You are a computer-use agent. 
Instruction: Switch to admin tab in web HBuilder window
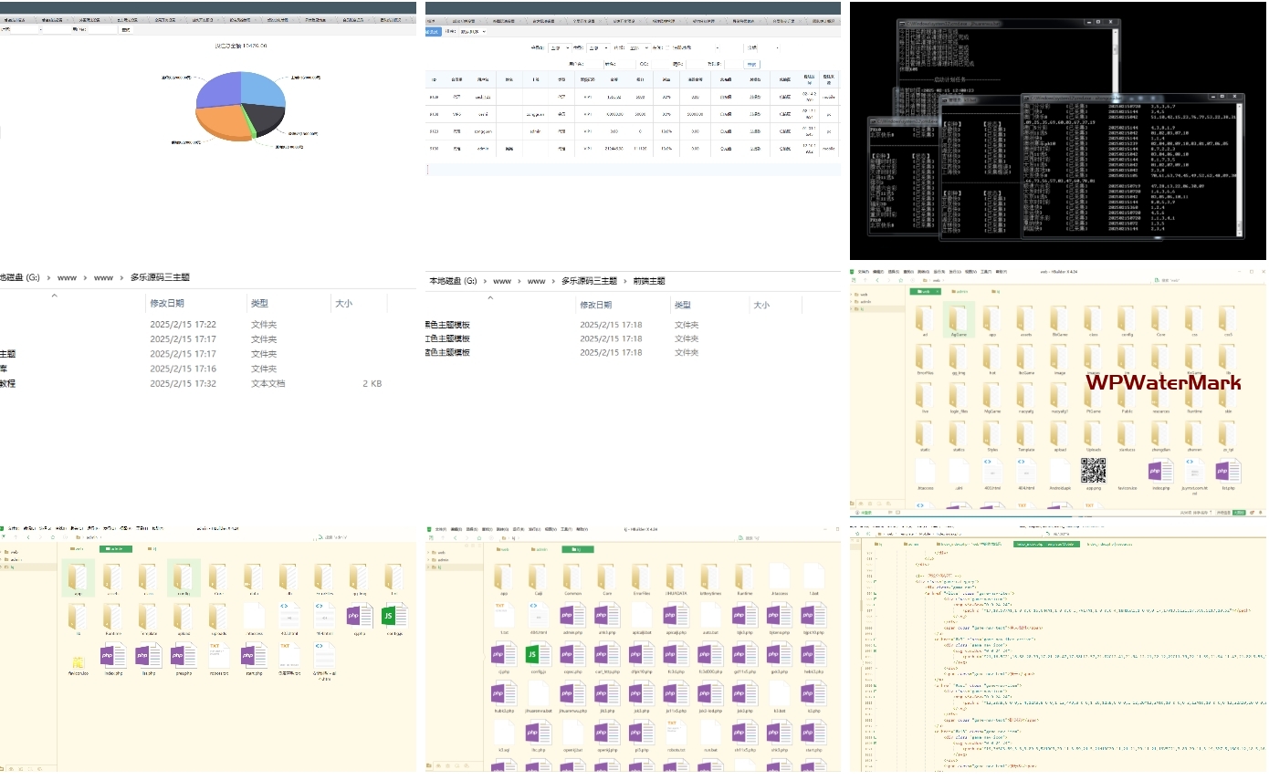coord(959,292)
